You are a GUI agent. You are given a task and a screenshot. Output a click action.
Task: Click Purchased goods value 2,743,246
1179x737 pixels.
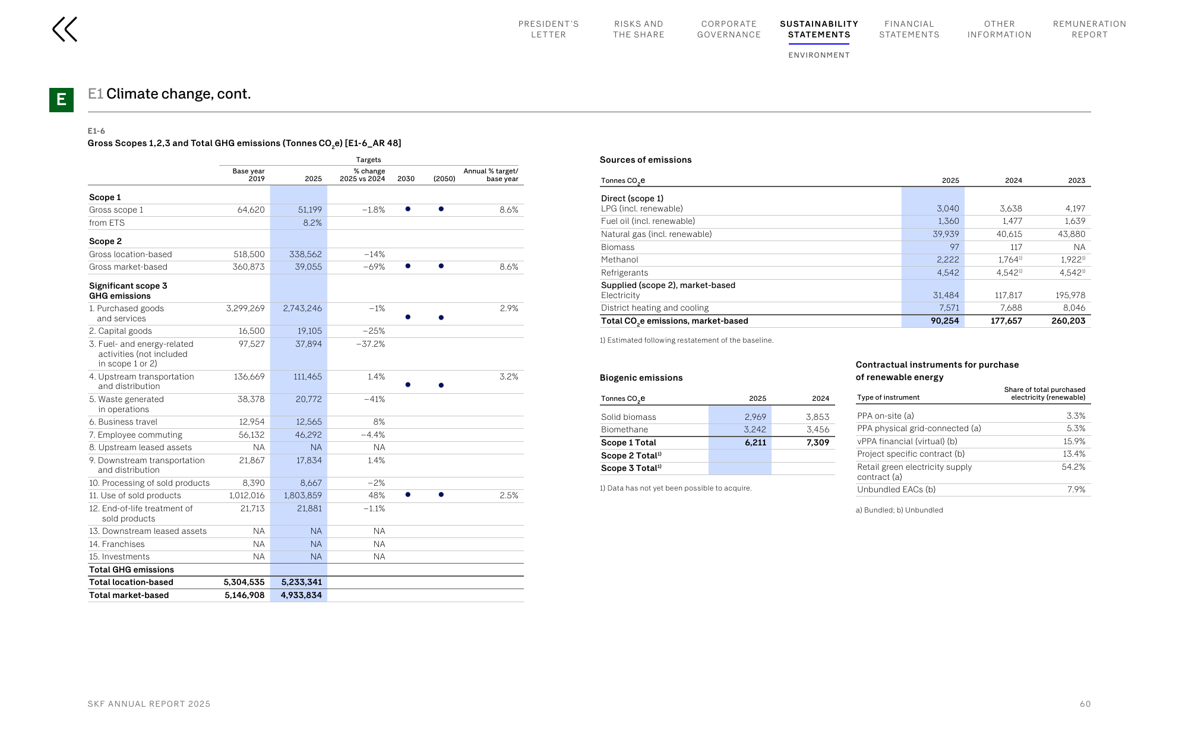click(x=302, y=308)
